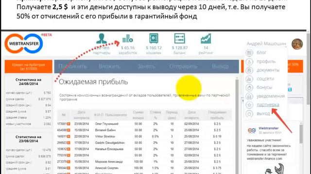Click the $ 0.19 expected profit value
311x174 pixels.
(217, 136)
